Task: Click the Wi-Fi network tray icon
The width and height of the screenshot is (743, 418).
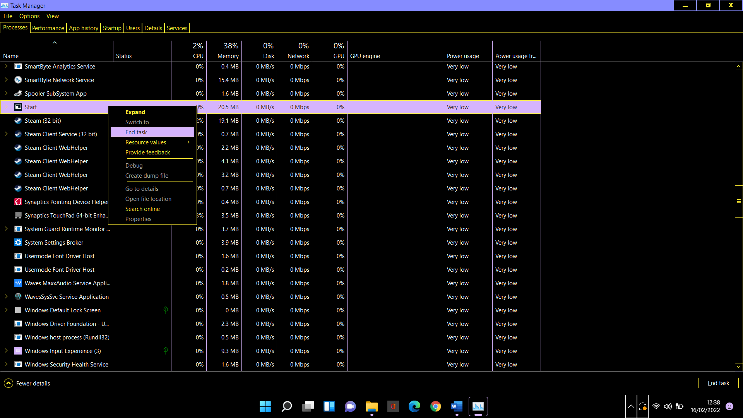Action: 656,406
